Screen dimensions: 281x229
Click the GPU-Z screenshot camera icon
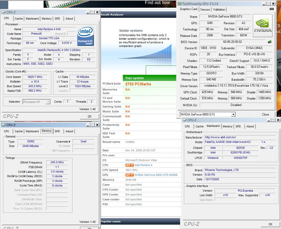pos(272,9)
